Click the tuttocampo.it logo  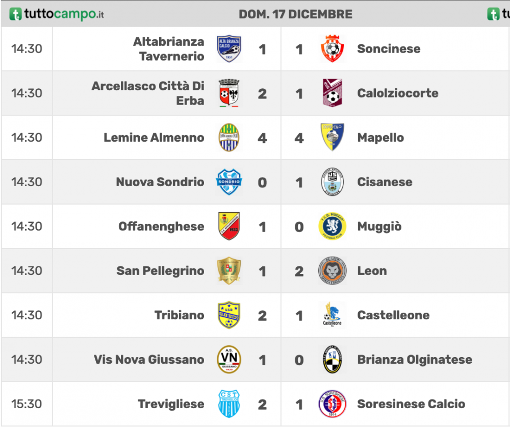(x=56, y=14)
